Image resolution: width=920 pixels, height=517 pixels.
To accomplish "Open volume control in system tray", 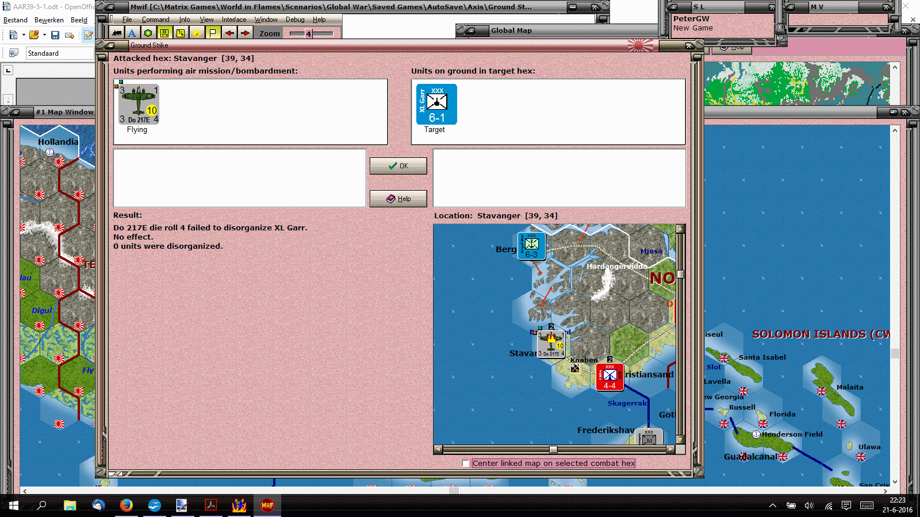I will [809, 506].
